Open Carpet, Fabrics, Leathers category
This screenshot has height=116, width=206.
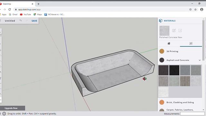point(180,110)
